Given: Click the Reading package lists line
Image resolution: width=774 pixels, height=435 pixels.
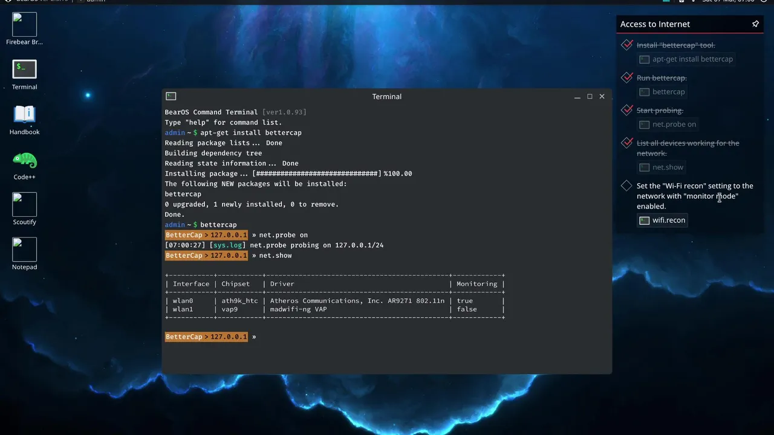Looking at the screenshot, I should (x=224, y=143).
